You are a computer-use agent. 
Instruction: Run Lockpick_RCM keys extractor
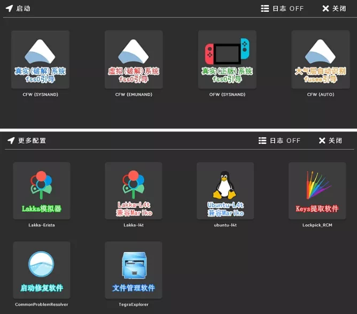317,191
